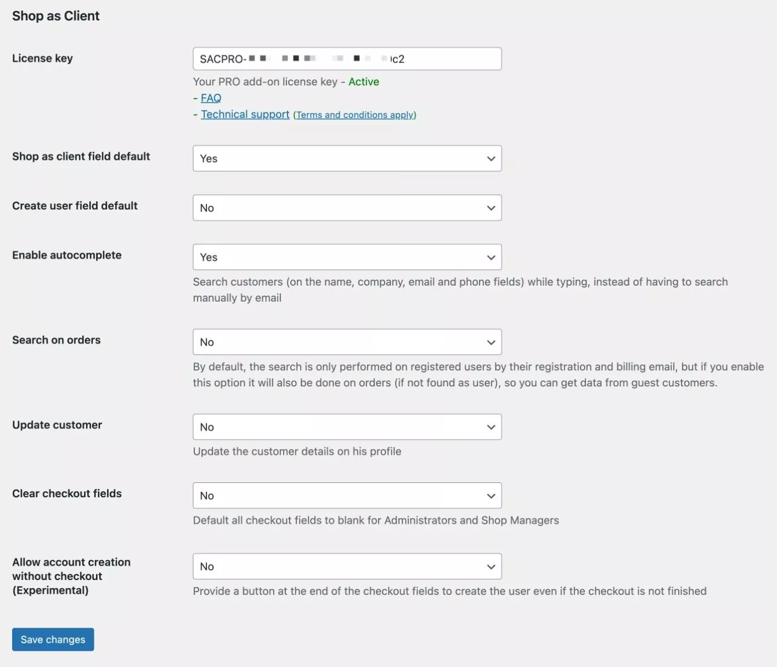Open the Update customer dropdown
The height and width of the screenshot is (667, 777).
tap(347, 427)
